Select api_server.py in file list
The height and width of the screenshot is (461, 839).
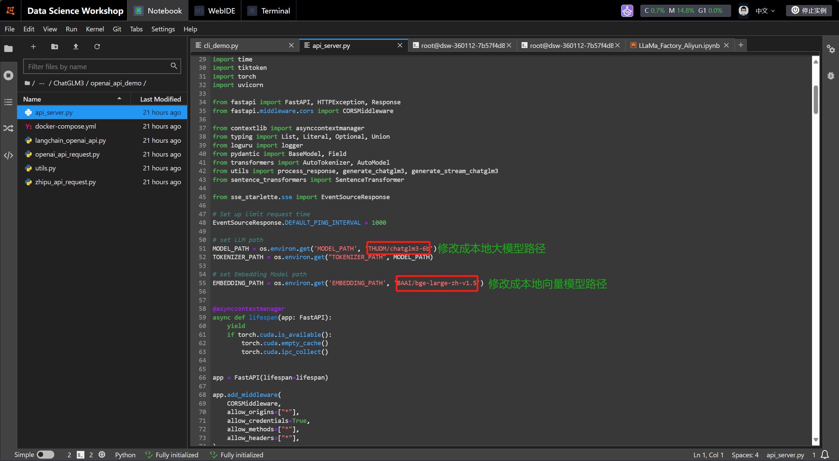click(102, 112)
